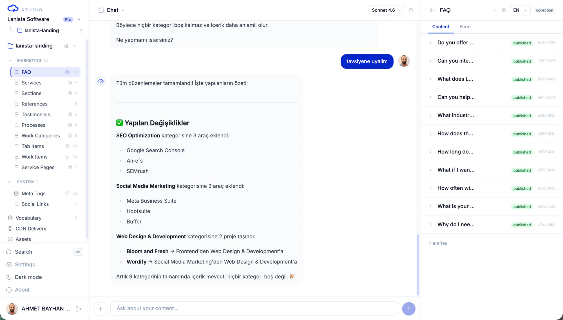Viewport: 563px width, 320px height.
Task: Toggle Dark mode in sidebar
Action: [28, 277]
